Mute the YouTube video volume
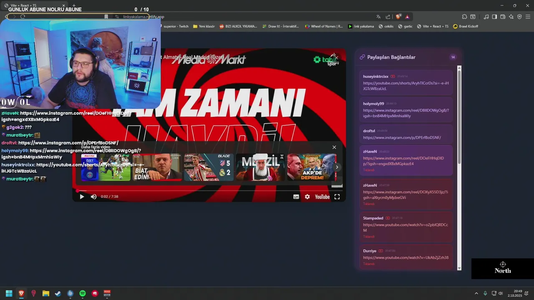This screenshot has width=534, height=300. pyautogui.click(x=93, y=197)
